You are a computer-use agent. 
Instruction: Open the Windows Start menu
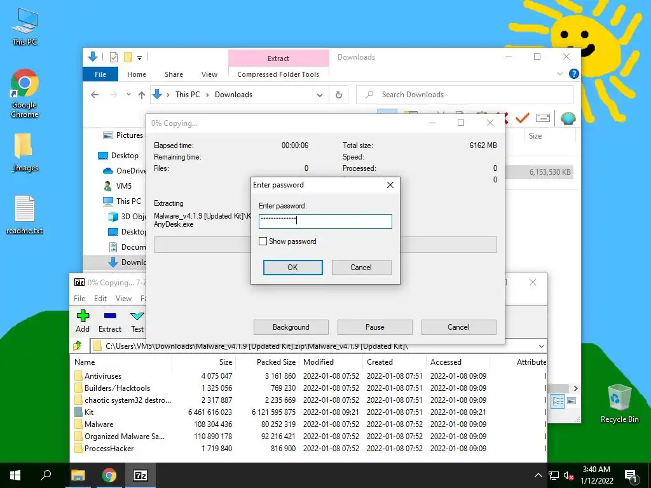15,475
